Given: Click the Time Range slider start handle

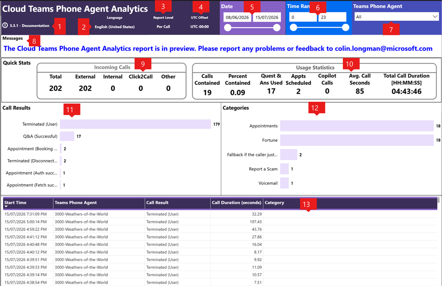Looking at the screenshot, I should point(293,28).
